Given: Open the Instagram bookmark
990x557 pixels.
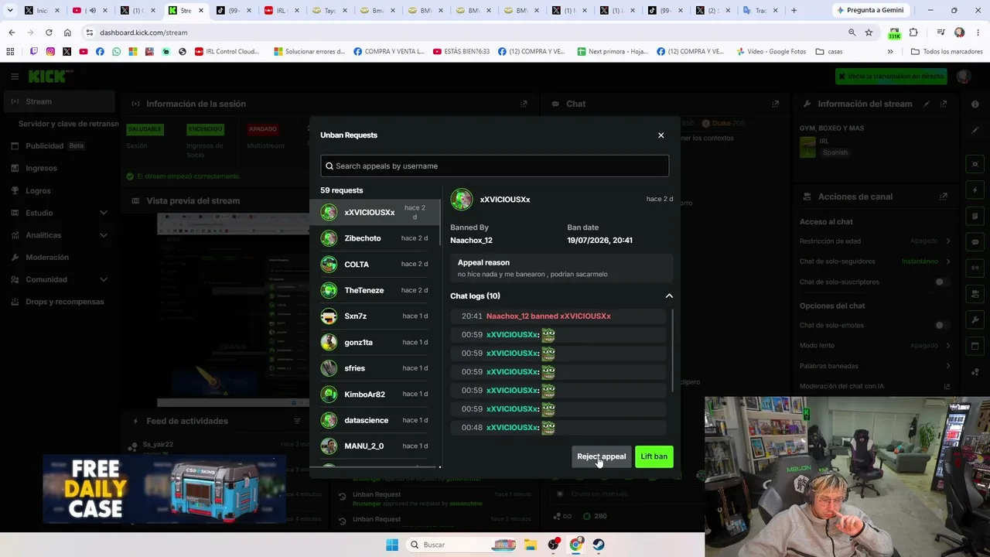Looking at the screenshot, I should pos(50,52).
